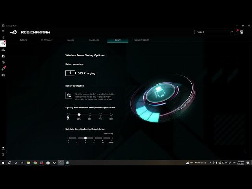
Task: Open the News icon in sidebar
Action: click(3, 75)
